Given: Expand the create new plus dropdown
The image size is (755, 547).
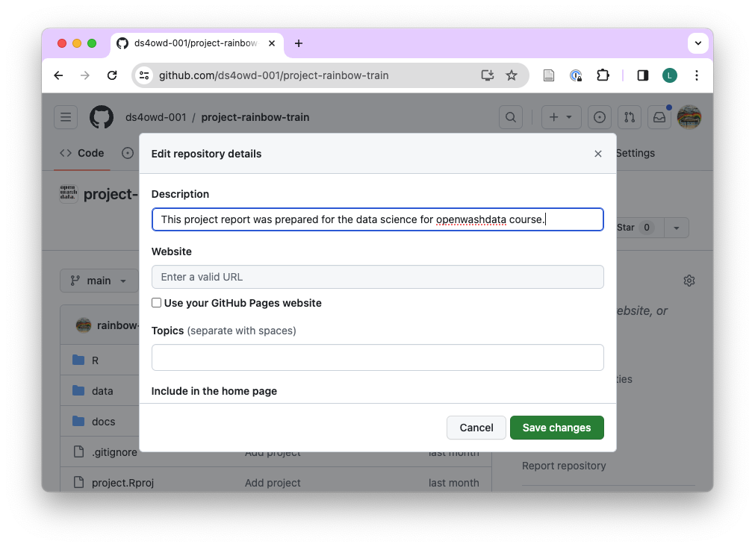Looking at the screenshot, I should click(560, 117).
